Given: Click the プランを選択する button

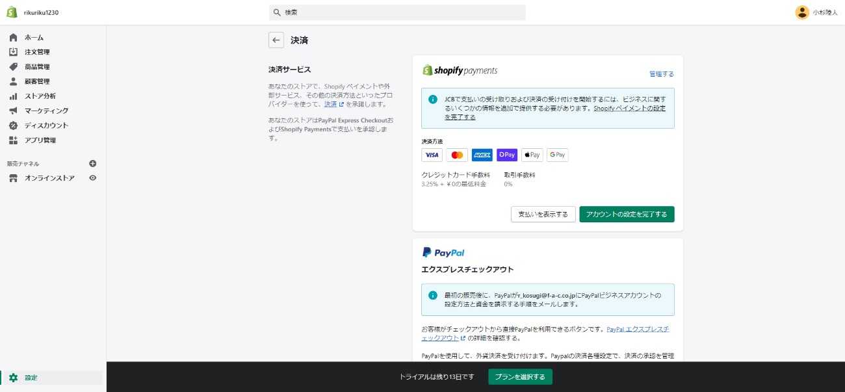Looking at the screenshot, I should point(520,377).
